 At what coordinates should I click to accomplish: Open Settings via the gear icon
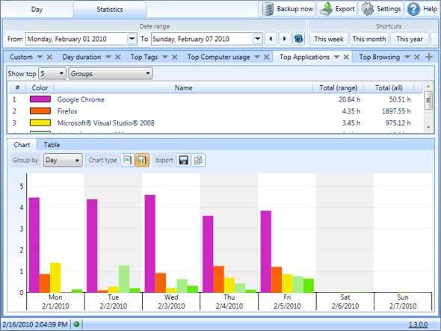point(367,9)
